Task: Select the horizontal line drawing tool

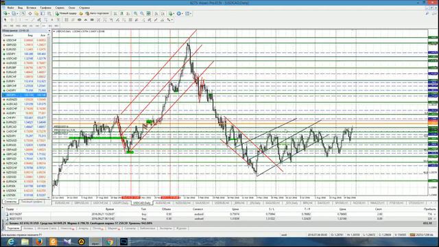Action: [x=26, y=20]
